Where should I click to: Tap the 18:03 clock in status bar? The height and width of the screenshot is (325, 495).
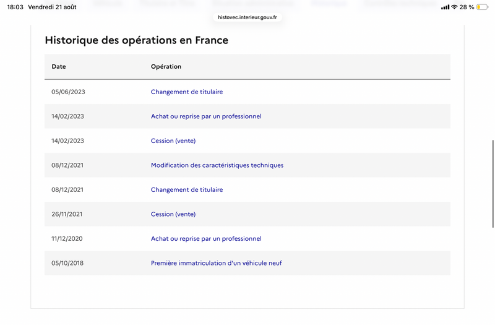pos(15,7)
